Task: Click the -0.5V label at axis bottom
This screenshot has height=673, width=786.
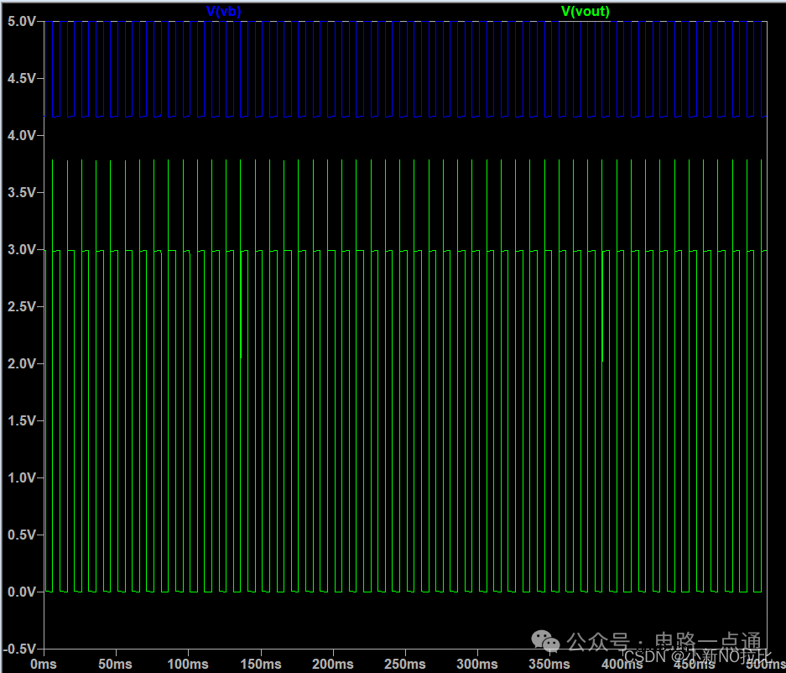Action: 19,649
